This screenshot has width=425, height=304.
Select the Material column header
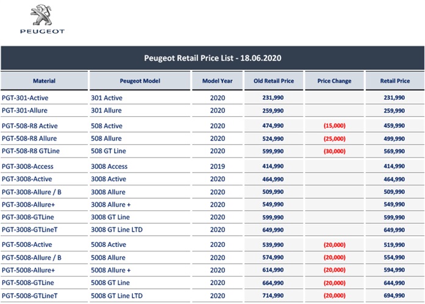pos(44,81)
